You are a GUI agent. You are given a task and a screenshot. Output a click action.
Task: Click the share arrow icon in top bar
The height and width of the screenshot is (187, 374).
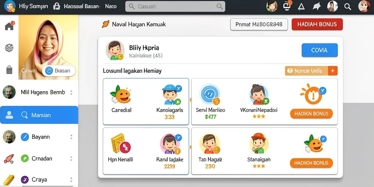coord(317,7)
